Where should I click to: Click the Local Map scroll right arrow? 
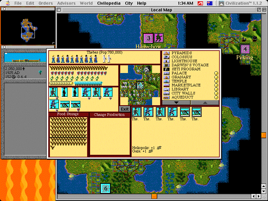coord(259,196)
